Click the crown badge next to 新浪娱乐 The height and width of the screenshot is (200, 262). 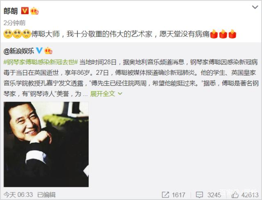click(x=48, y=51)
